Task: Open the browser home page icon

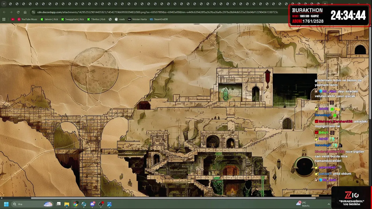Action: tap(25, 12)
